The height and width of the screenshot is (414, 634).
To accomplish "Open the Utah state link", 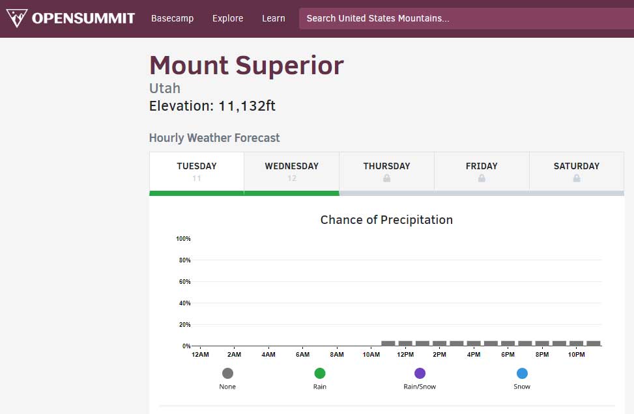I will pos(164,88).
